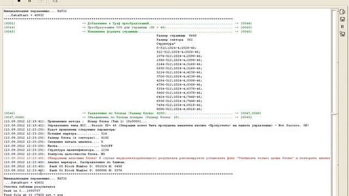Image resolution: width=349 pixels, height=196 pixels.
Task: Click the "-> [0049]" output reference
Action: [x=243, y=117]
